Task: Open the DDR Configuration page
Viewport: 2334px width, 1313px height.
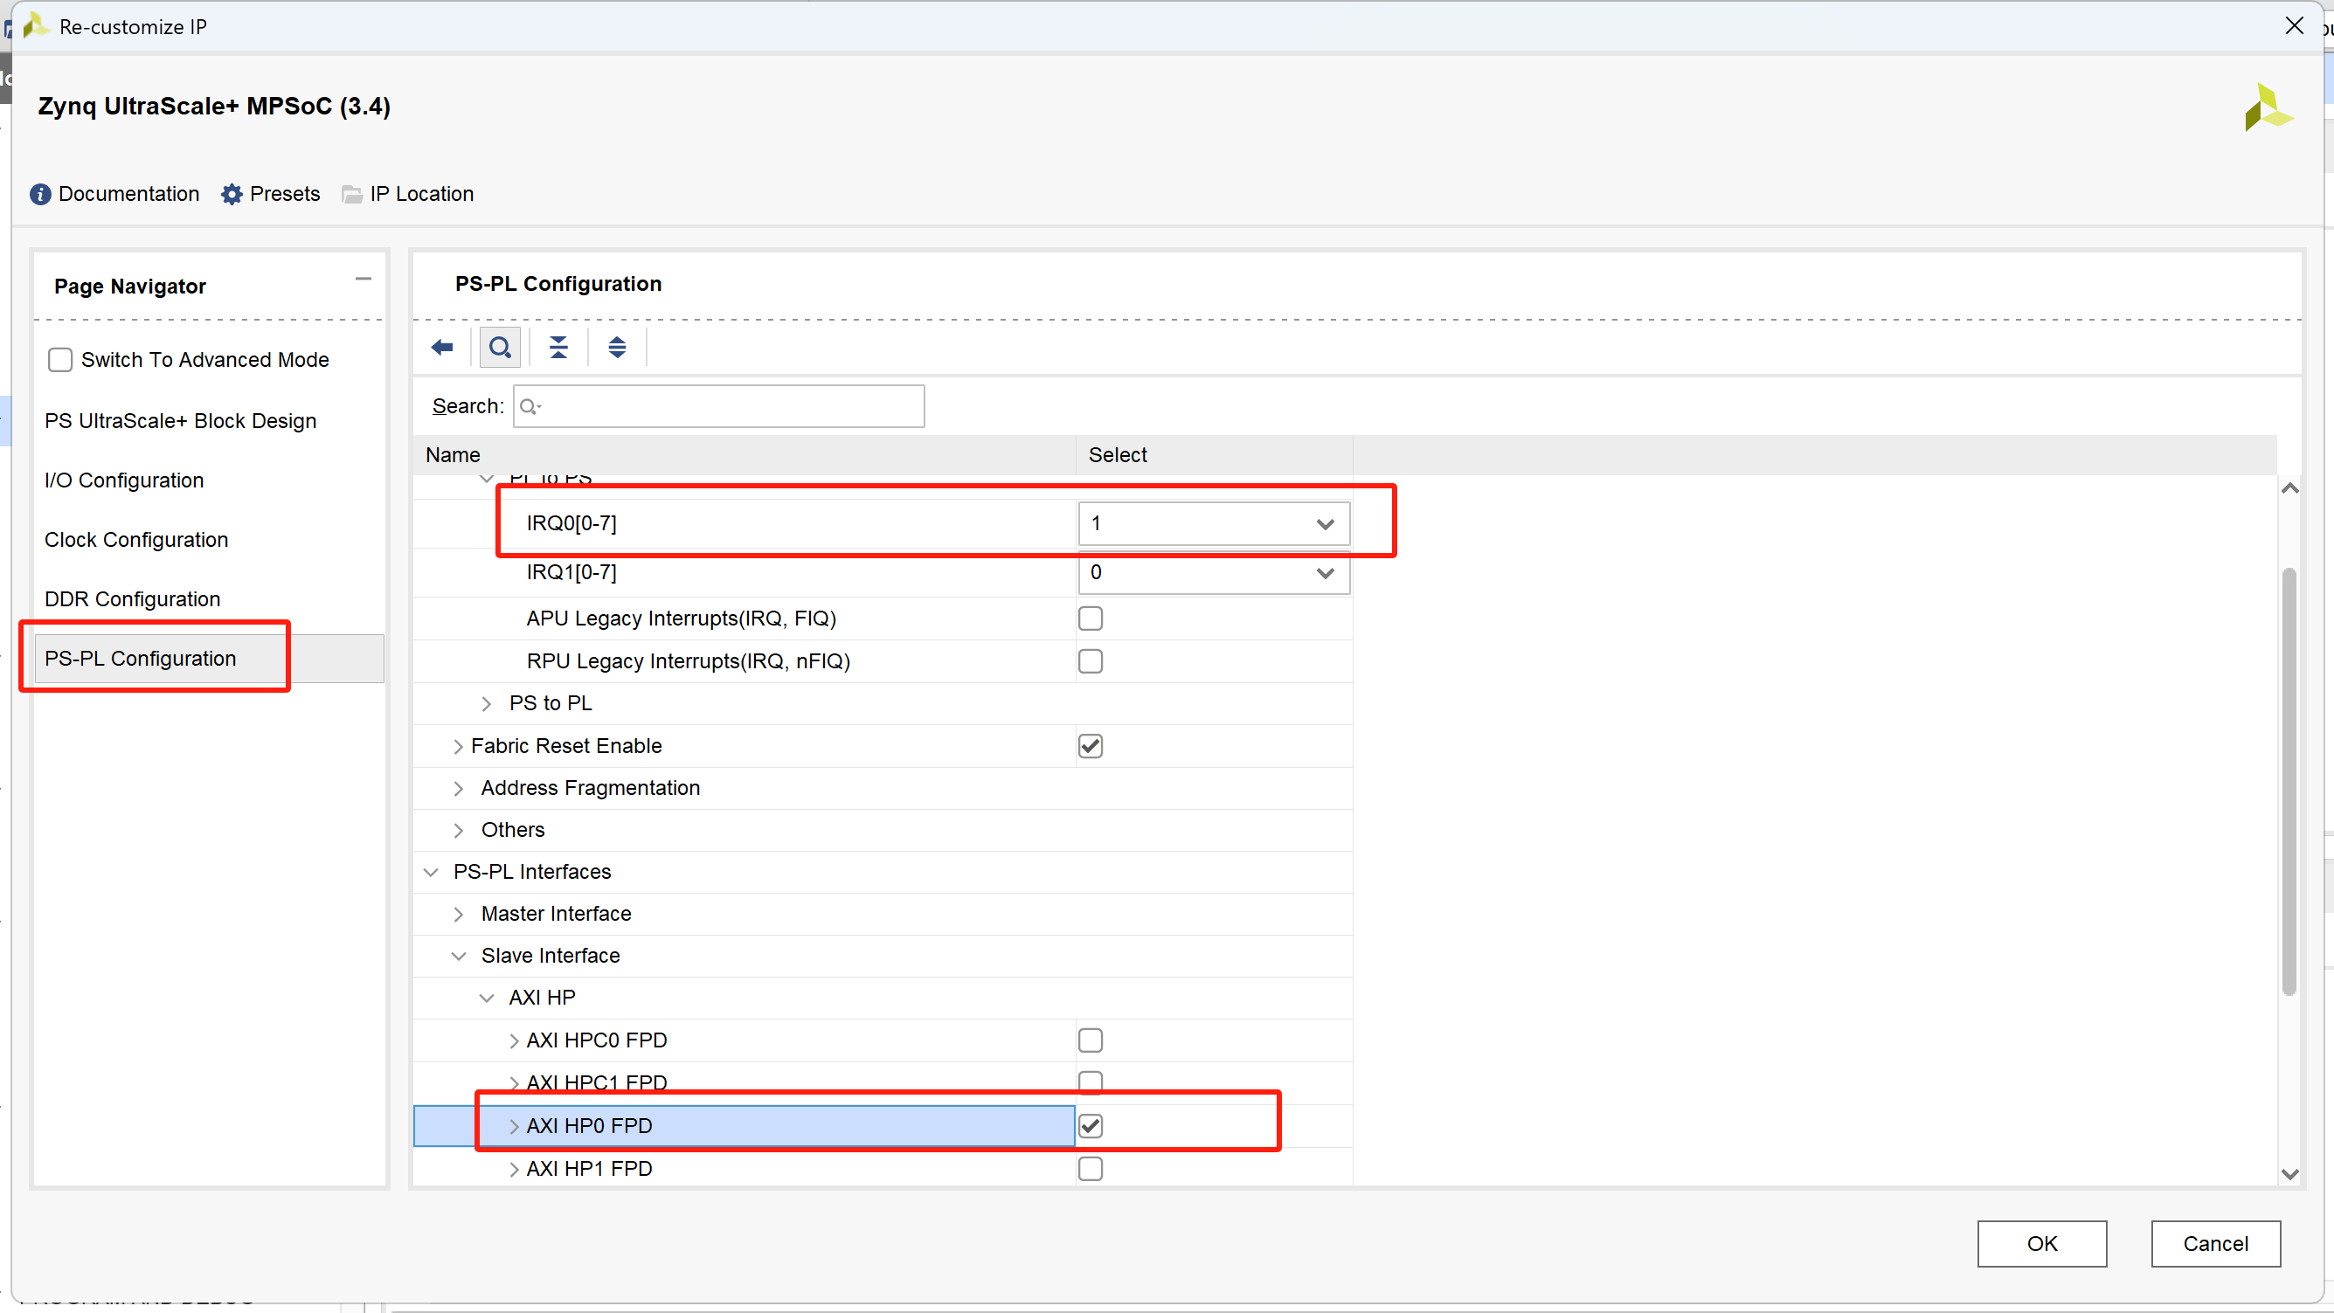Action: tap(132, 599)
